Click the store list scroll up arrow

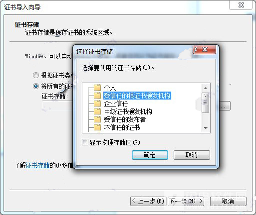206,88
